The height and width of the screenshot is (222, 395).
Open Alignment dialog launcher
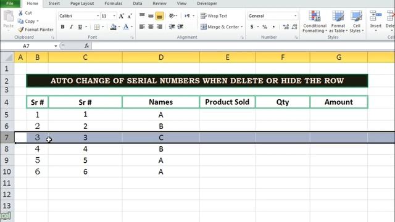coord(242,38)
